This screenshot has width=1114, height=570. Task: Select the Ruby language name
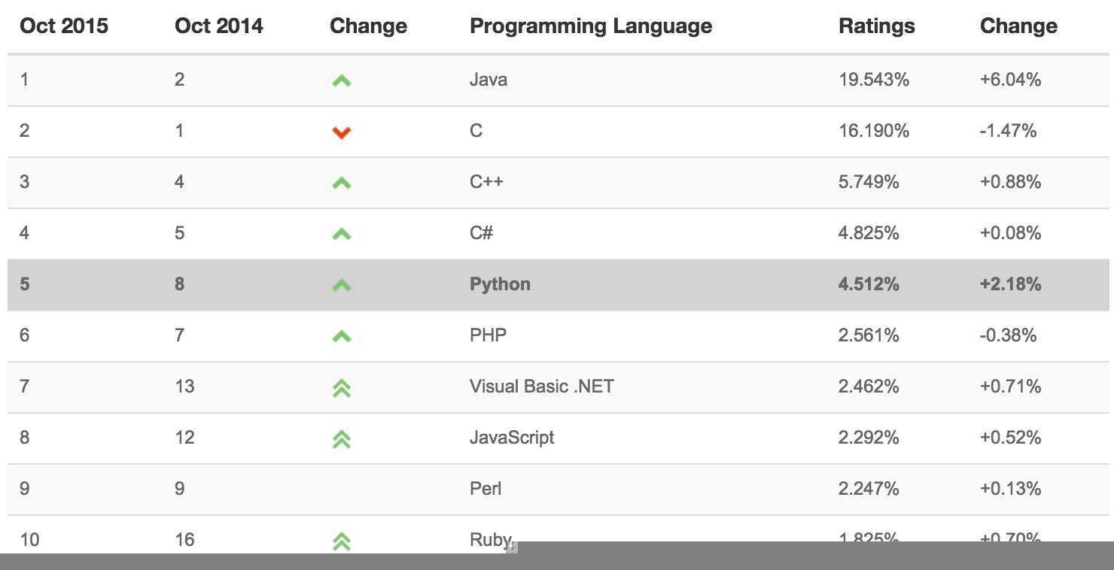491,539
